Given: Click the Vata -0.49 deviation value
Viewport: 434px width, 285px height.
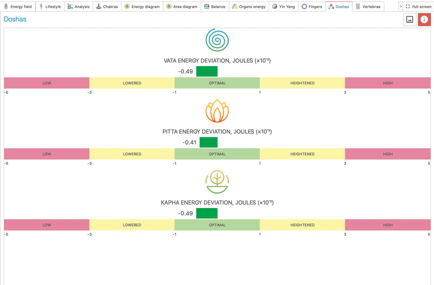Looking at the screenshot, I should point(185,71).
